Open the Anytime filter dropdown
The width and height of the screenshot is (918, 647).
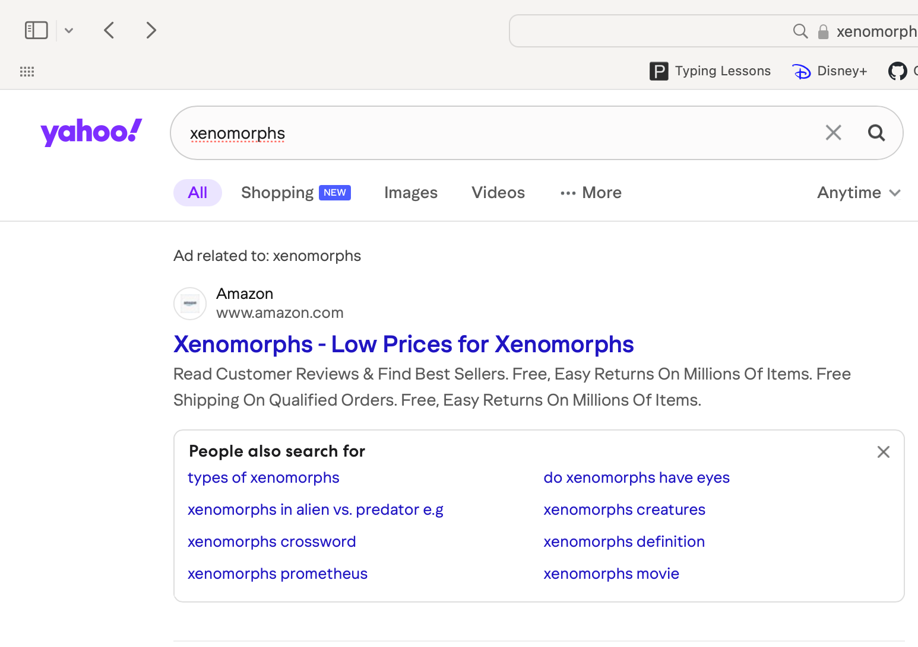(x=859, y=193)
